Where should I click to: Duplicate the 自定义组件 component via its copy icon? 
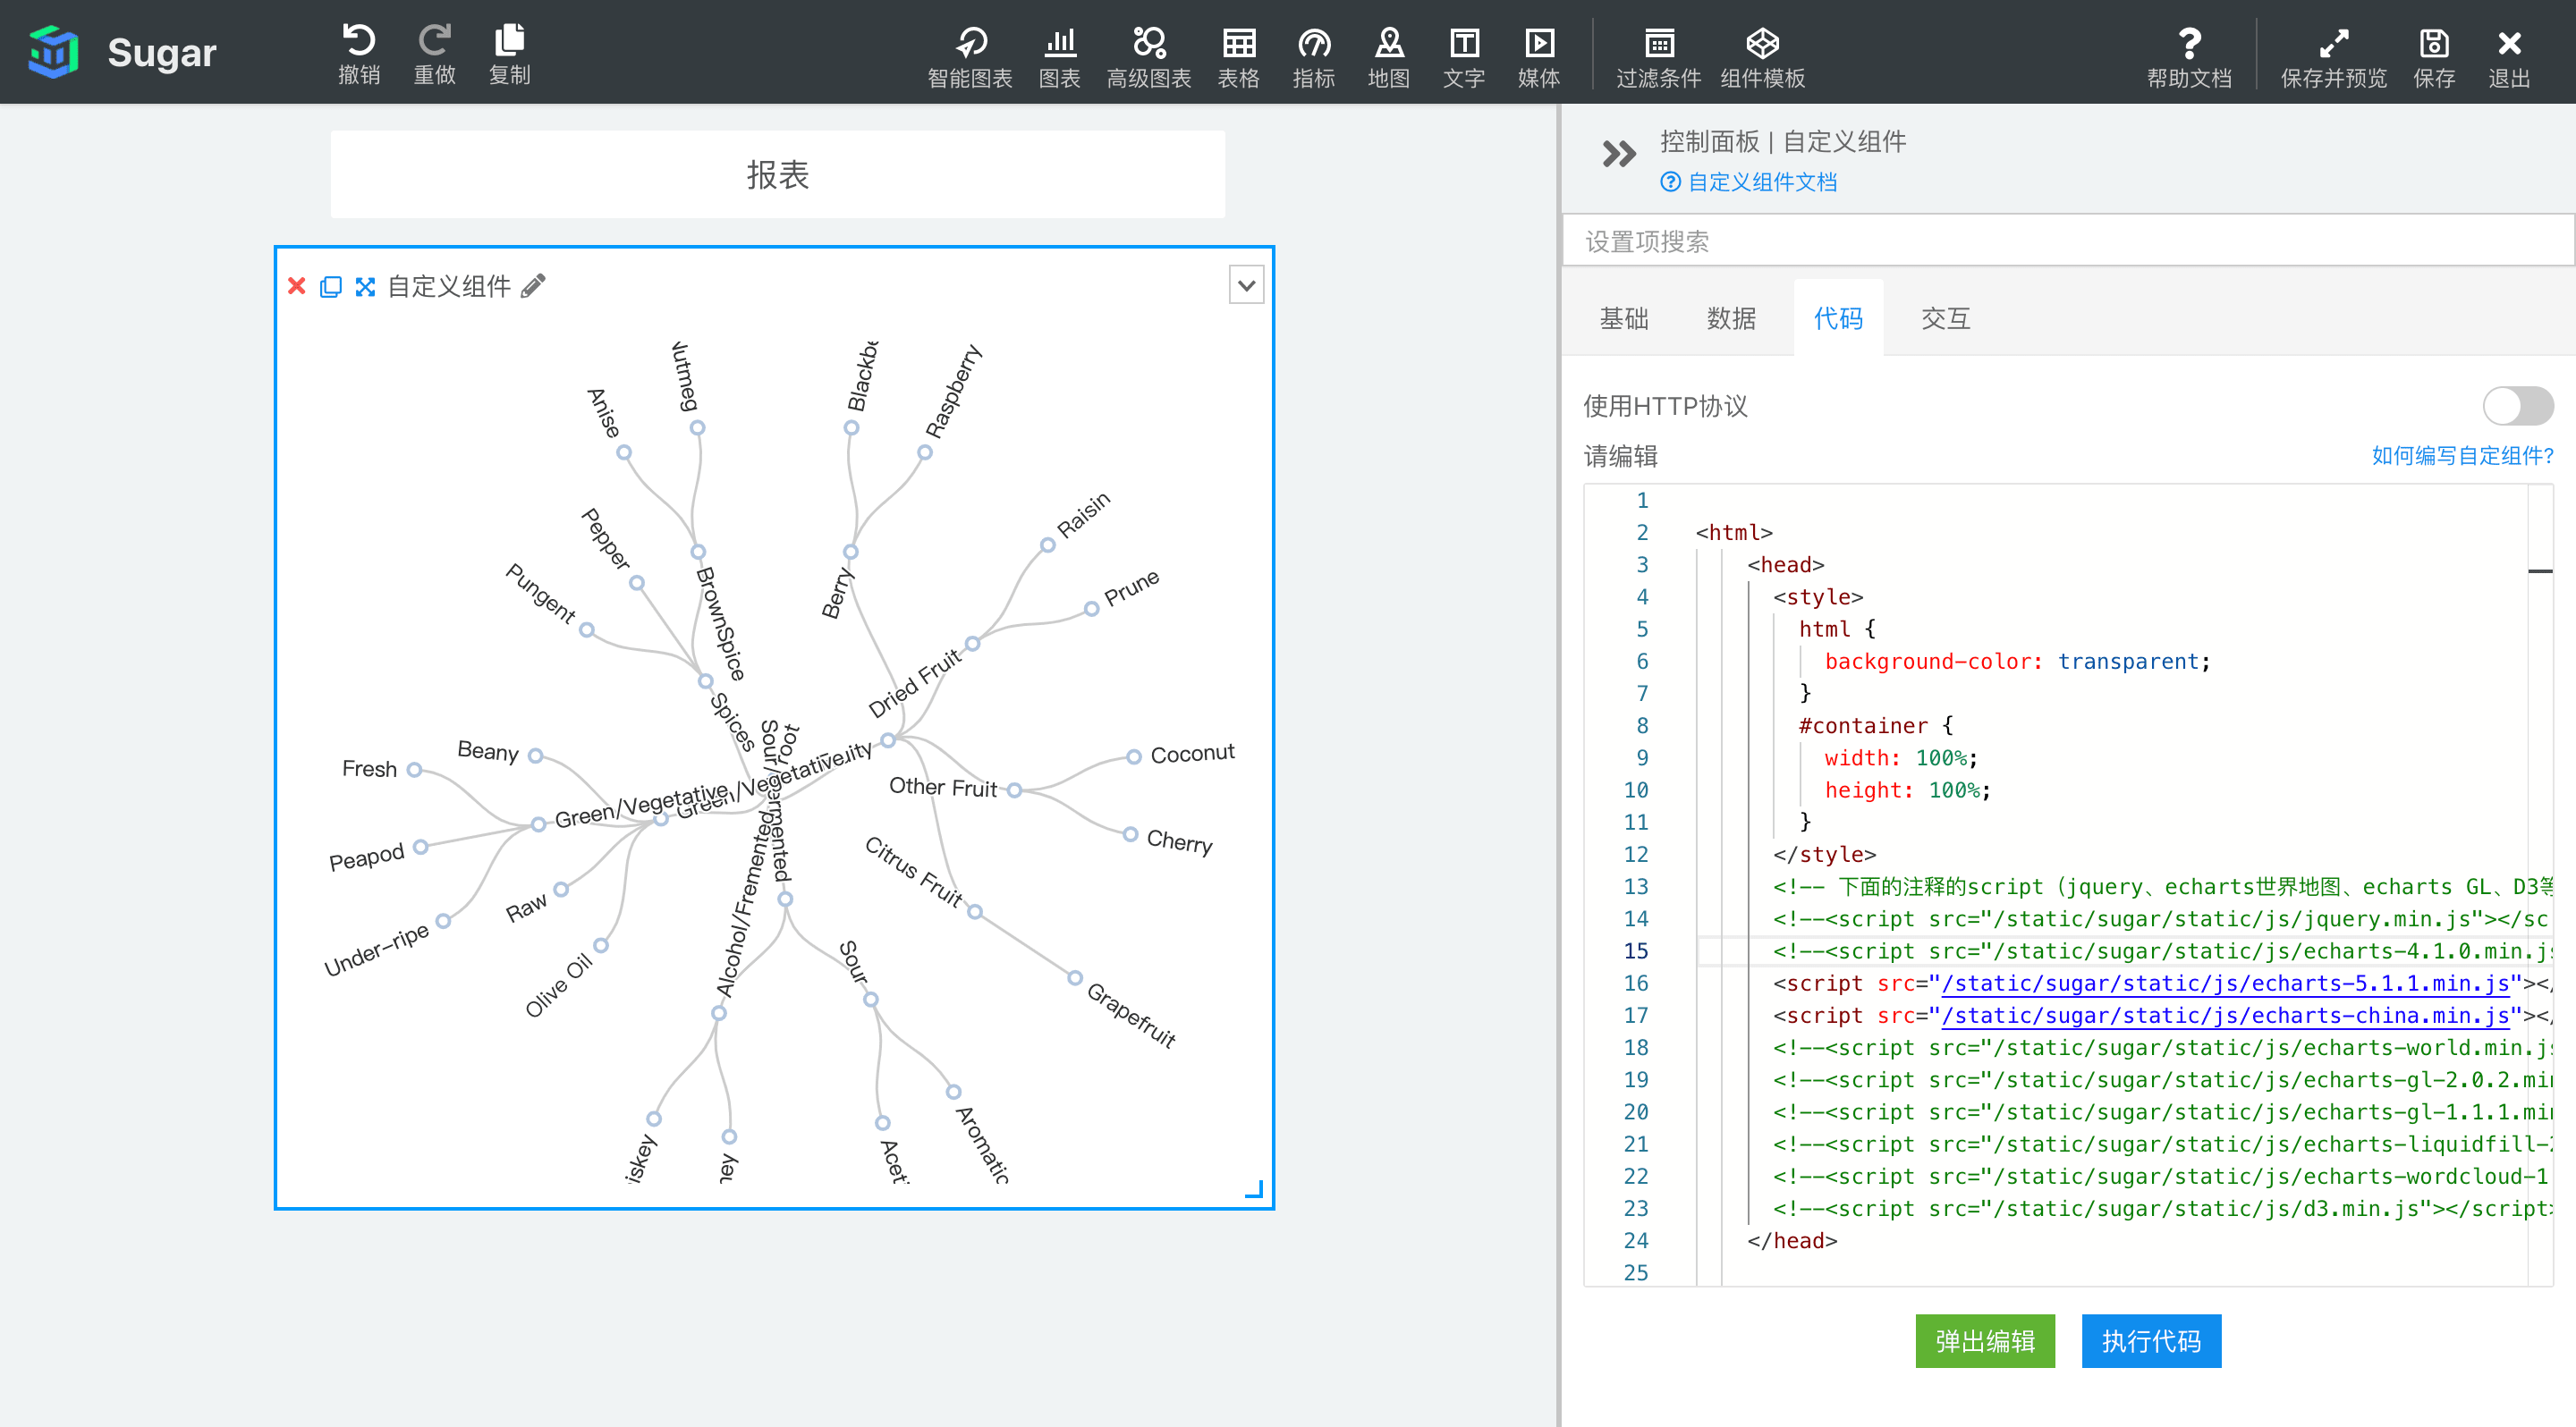coord(330,287)
